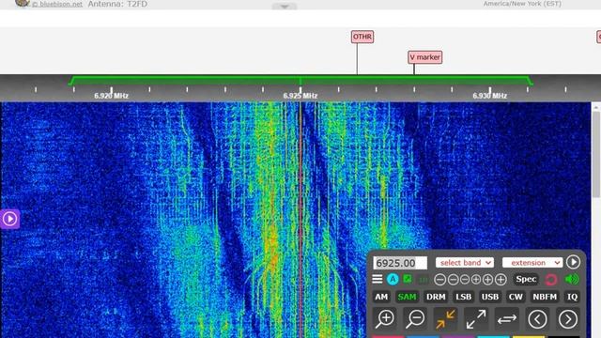This screenshot has width=601, height=338.
Task: Click the red carrier line in waterfall
Action: (x=300, y=220)
